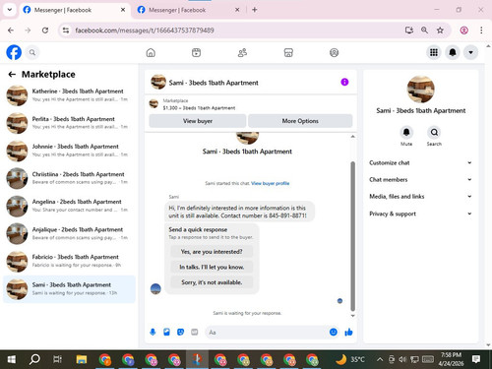Open the Windows notification center icon
Screen dimensions: 492x369
point(476,359)
